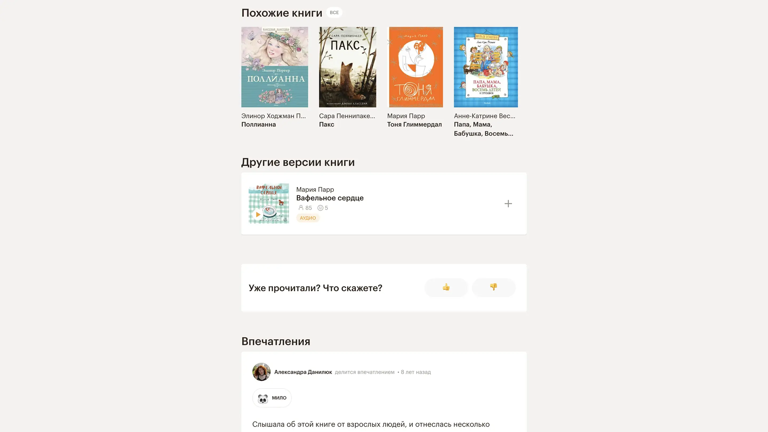768x432 pixels.
Task: Open the Вафельное сердце title link
Action: click(x=330, y=198)
